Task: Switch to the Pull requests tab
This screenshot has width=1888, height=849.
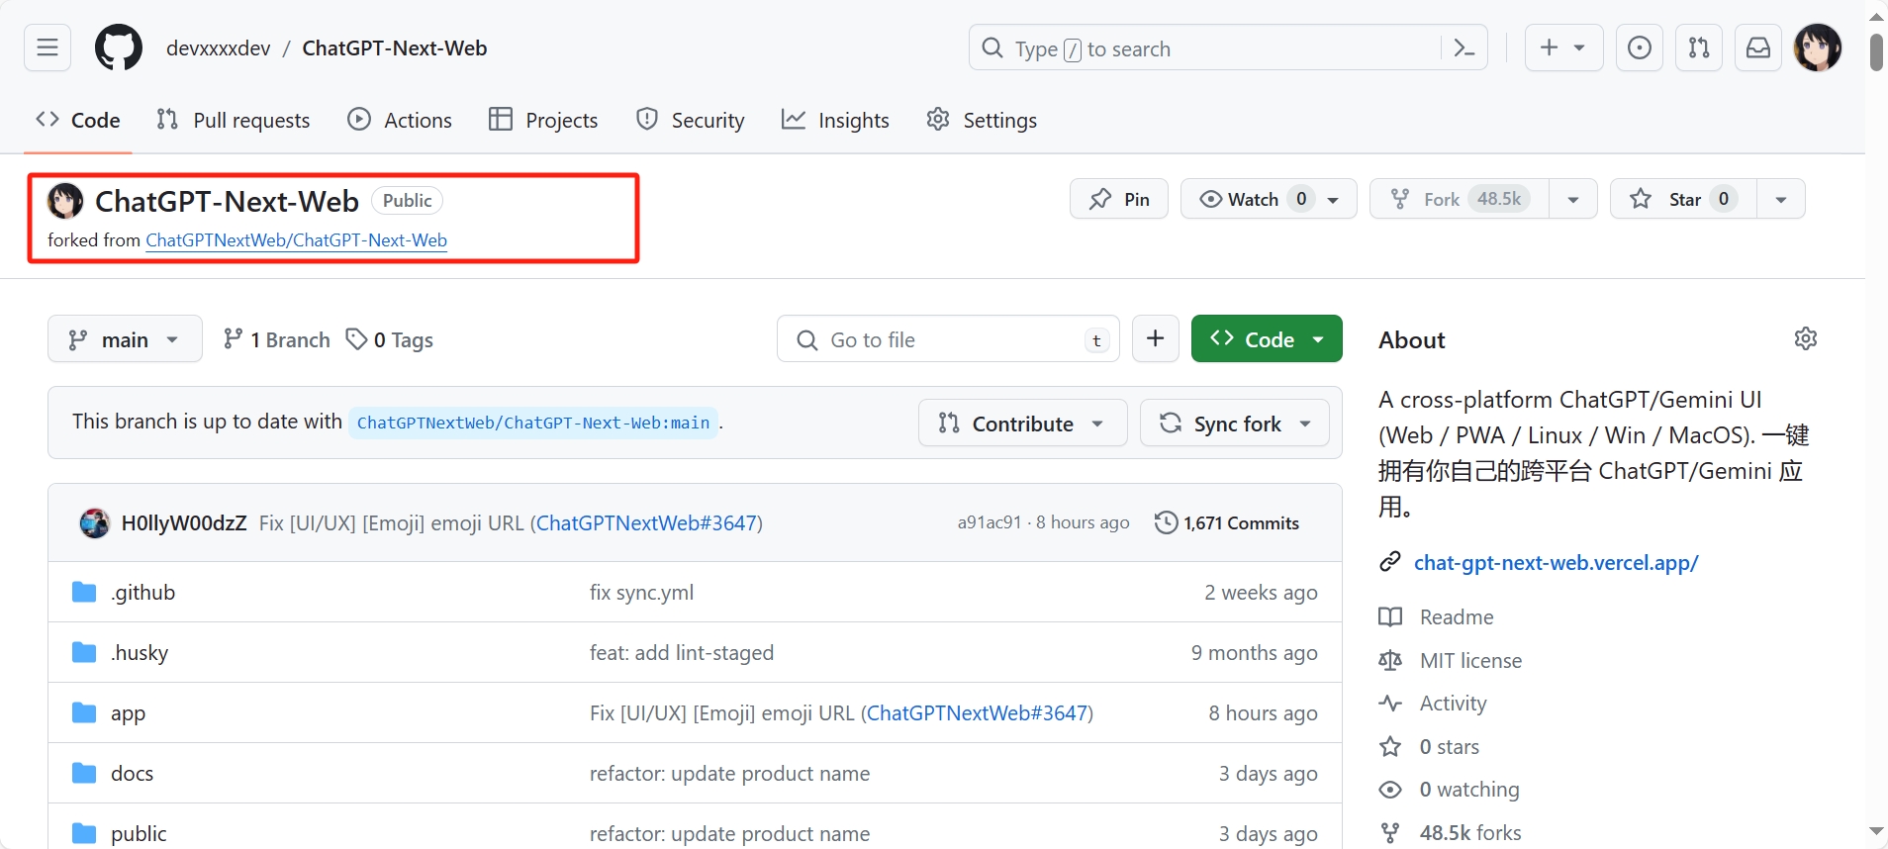Action: coord(234,120)
